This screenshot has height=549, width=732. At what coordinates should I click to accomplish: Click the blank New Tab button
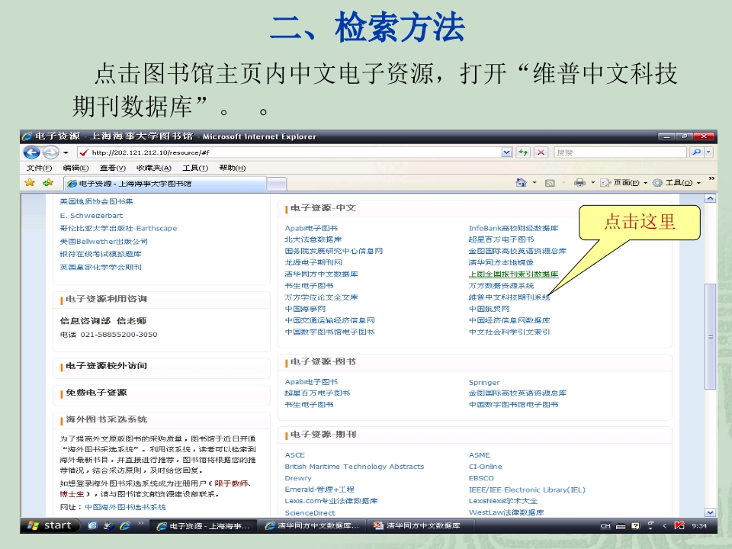pos(276,185)
